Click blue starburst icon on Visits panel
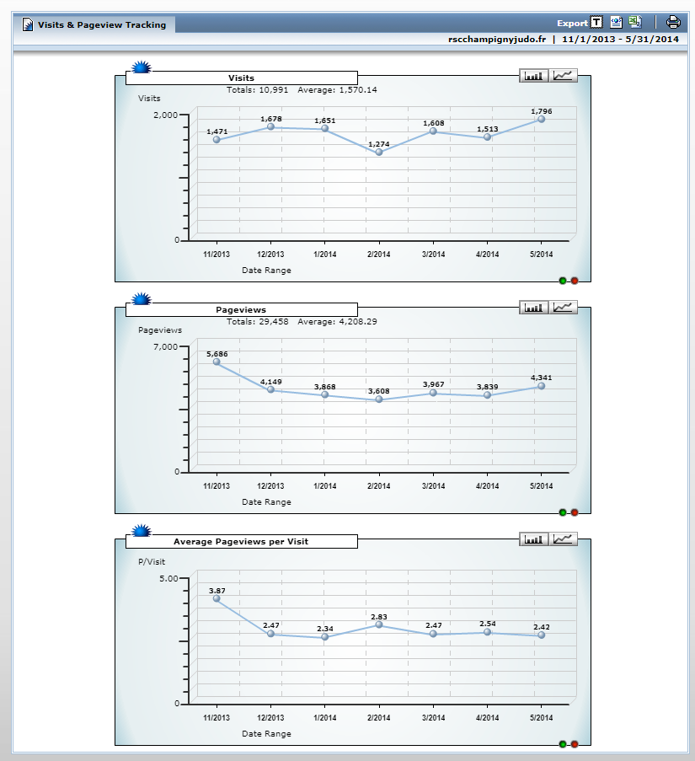This screenshot has height=761, width=695. point(142,67)
